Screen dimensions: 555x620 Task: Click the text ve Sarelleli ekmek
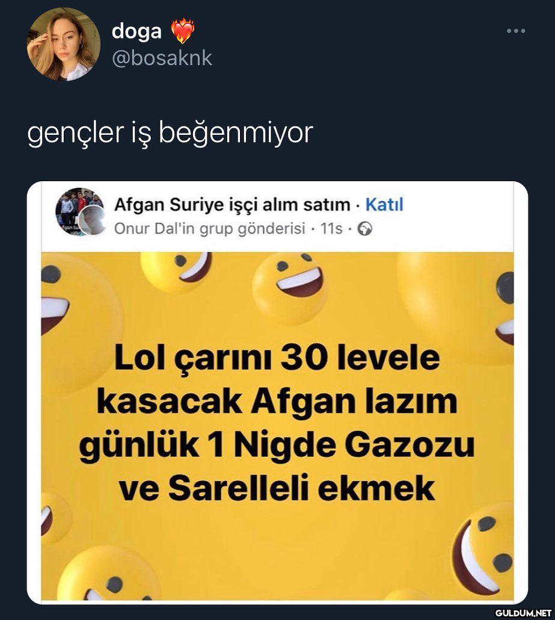click(277, 488)
